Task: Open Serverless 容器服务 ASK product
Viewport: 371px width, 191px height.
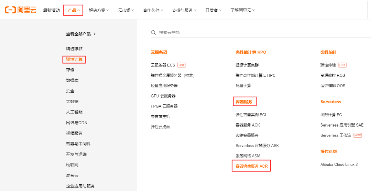Action: click(x=257, y=146)
